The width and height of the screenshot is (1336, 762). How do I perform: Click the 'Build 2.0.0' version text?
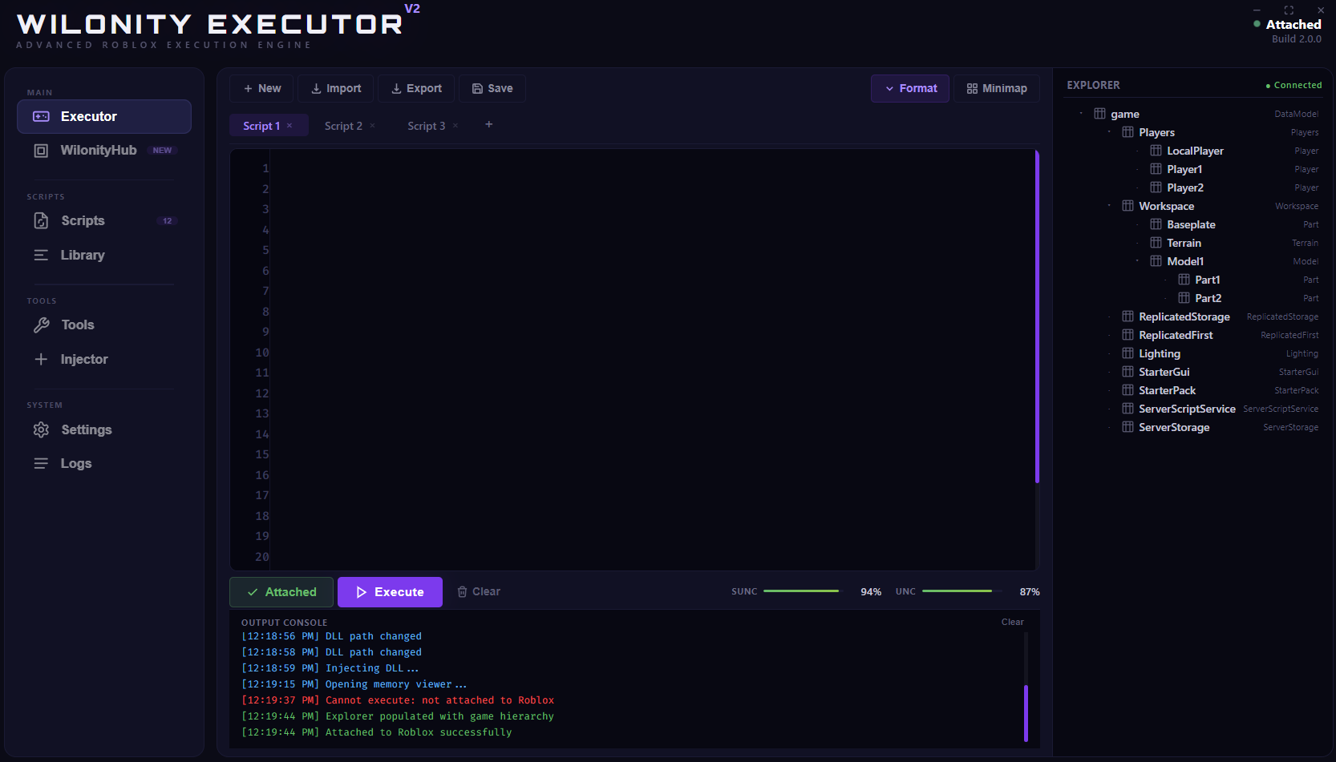[x=1297, y=39]
